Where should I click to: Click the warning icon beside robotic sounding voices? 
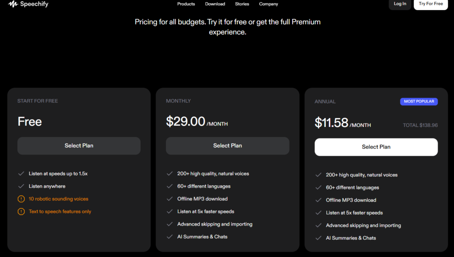pyautogui.click(x=21, y=199)
